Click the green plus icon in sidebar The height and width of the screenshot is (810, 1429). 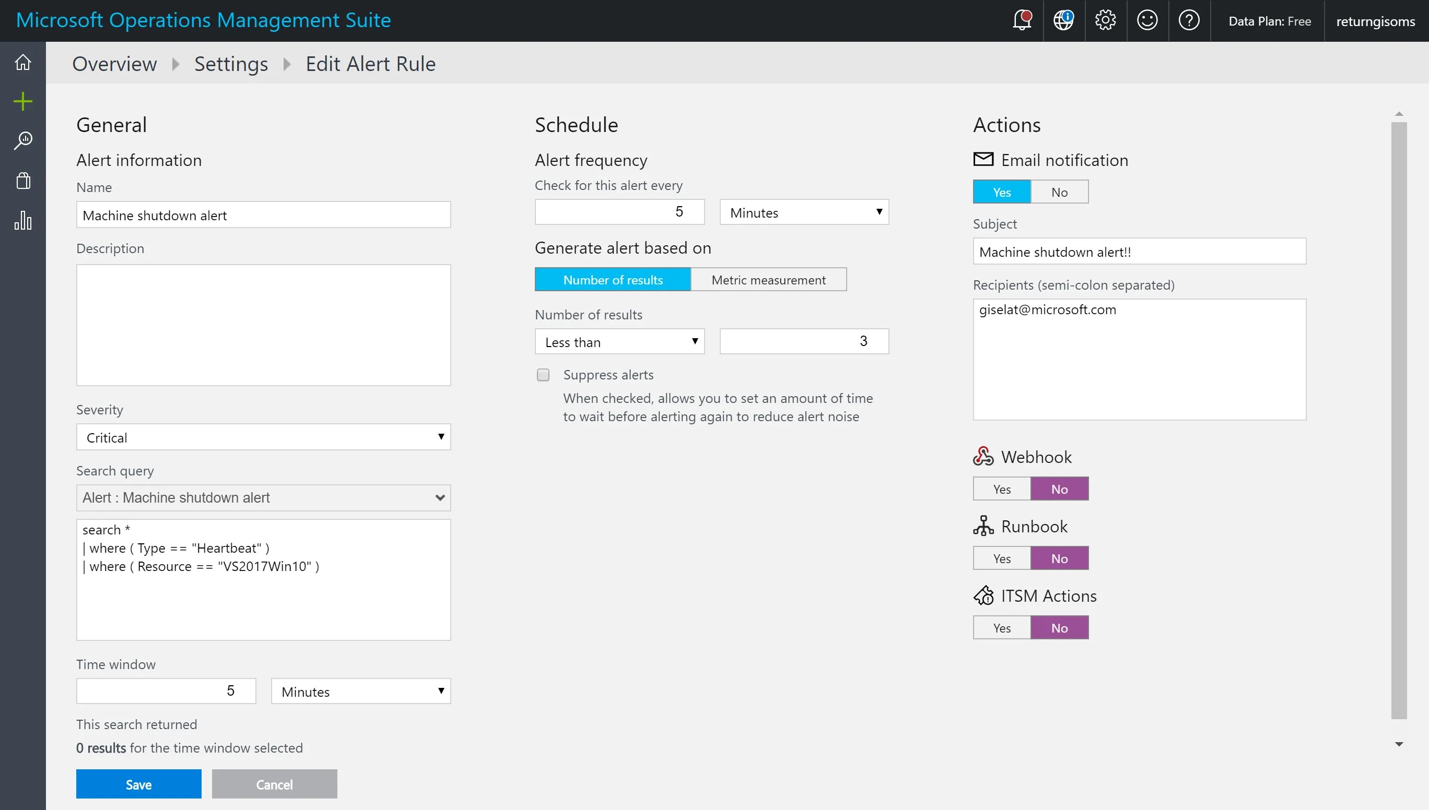point(23,101)
